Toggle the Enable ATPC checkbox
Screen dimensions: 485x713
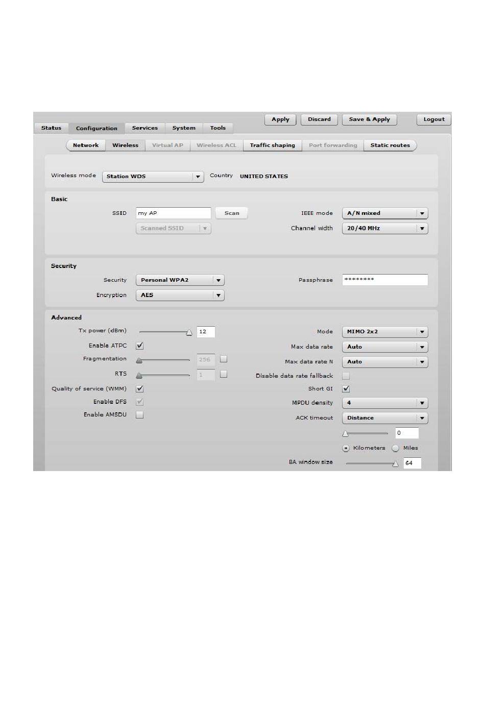(x=139, y=346)
